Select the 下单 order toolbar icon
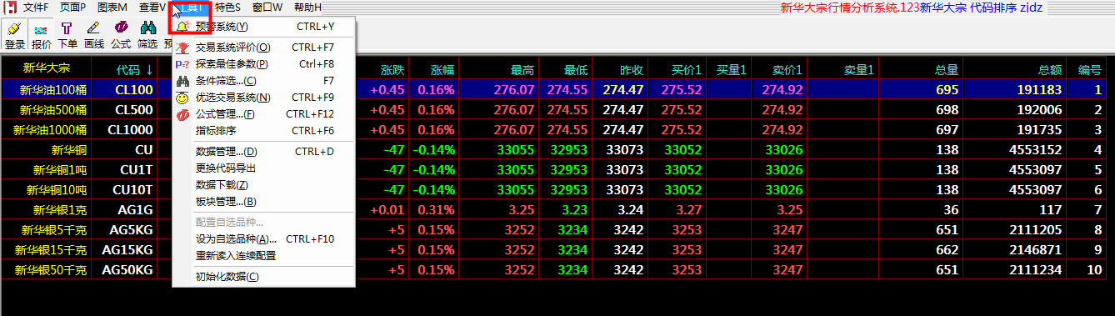1115x316 pixels. [x=67, y=35]
